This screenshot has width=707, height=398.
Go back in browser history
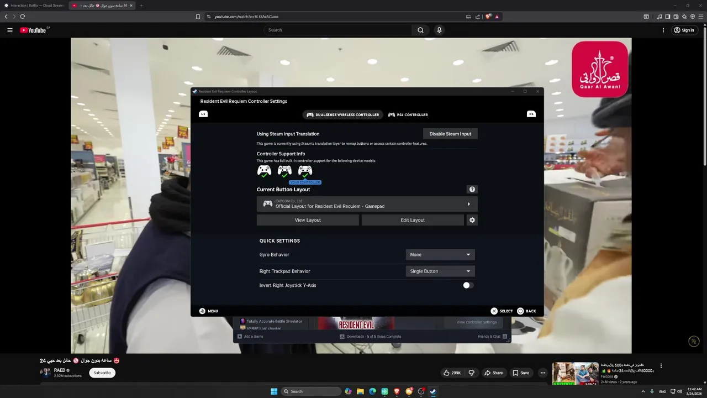click(6, 17)
